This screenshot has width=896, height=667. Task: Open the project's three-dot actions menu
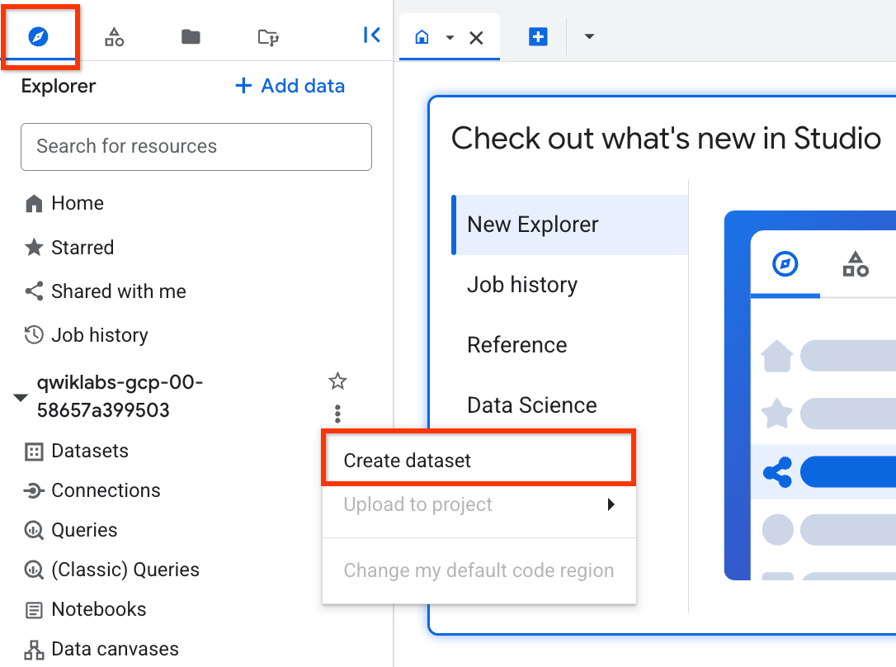click(337, 413)
